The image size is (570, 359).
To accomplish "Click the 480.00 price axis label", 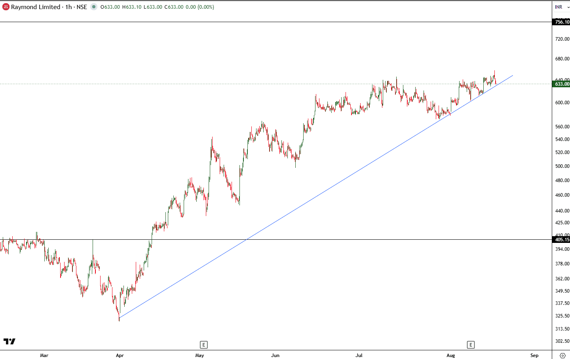I will [x=562, y=180].
